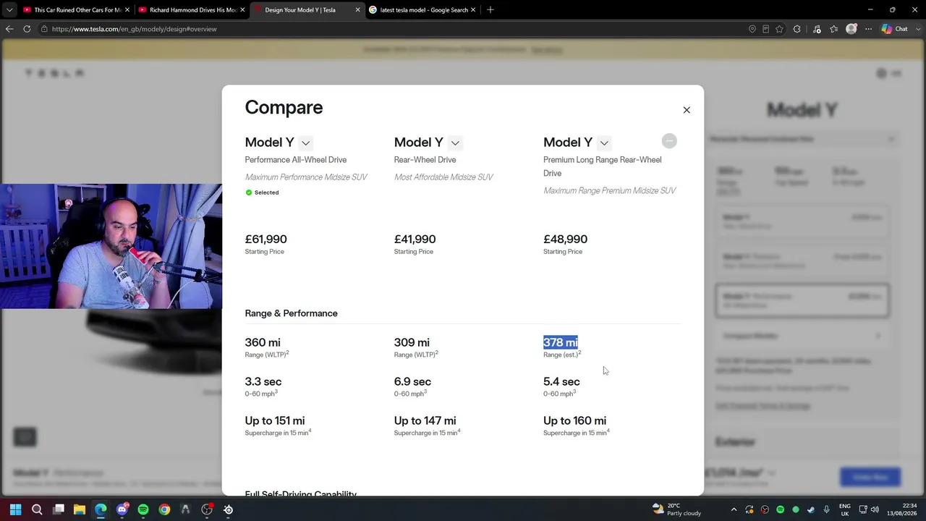Click the highlighted 378 mi range value
Image resolution: width=926 pixels, height=521 pixels.
tap(561, 342)
